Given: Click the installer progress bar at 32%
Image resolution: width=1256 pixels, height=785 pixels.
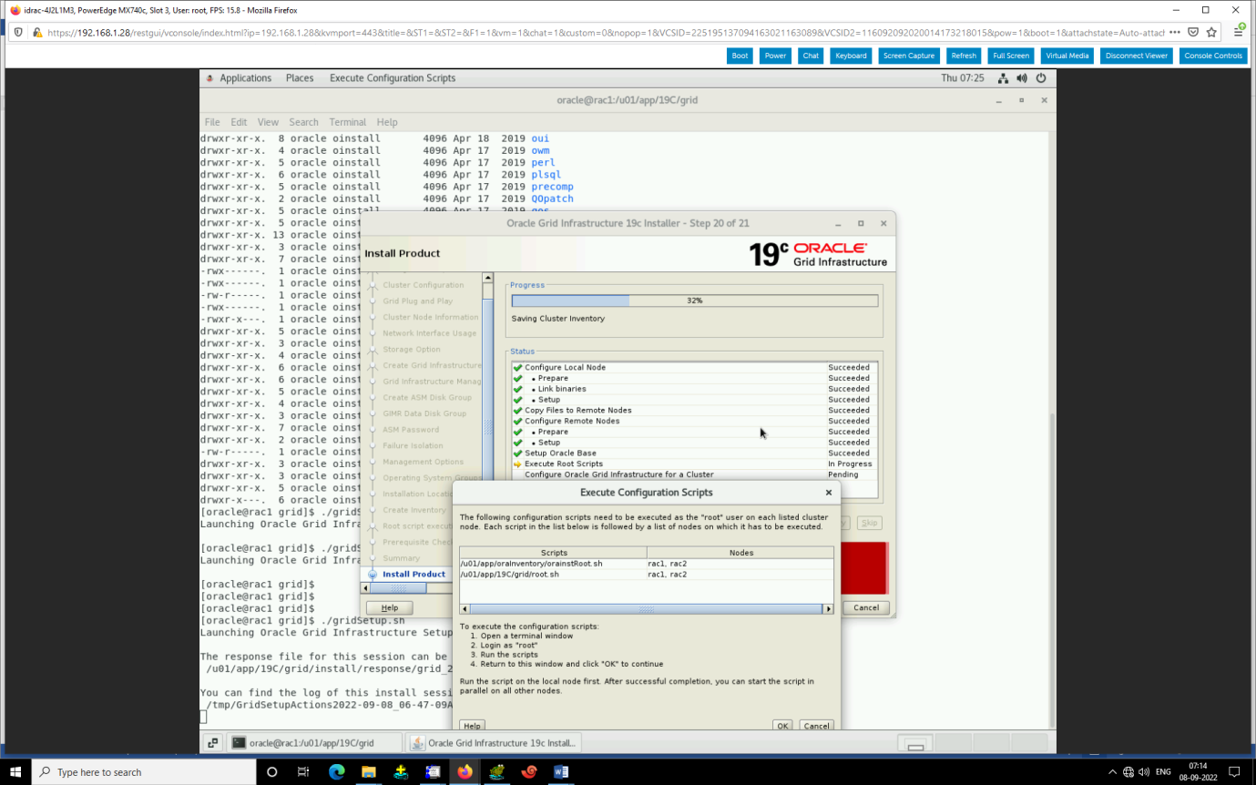Looking at the screenshot, I should point(695,301).
